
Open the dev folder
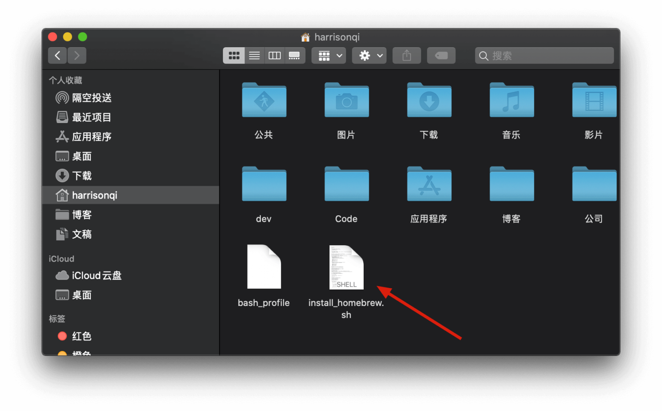coord(264,184)
